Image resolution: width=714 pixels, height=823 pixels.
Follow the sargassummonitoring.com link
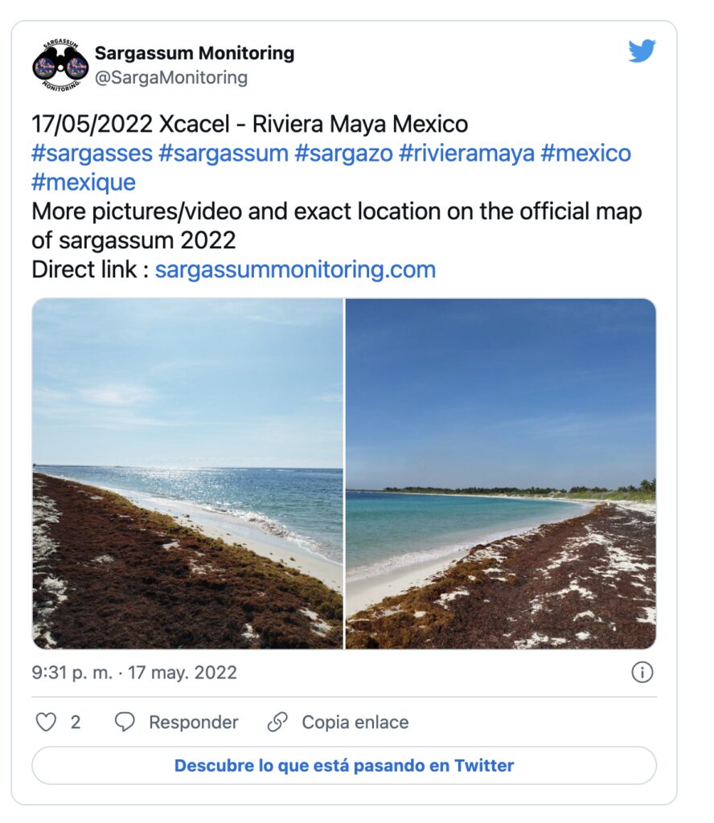pos(295,269)
